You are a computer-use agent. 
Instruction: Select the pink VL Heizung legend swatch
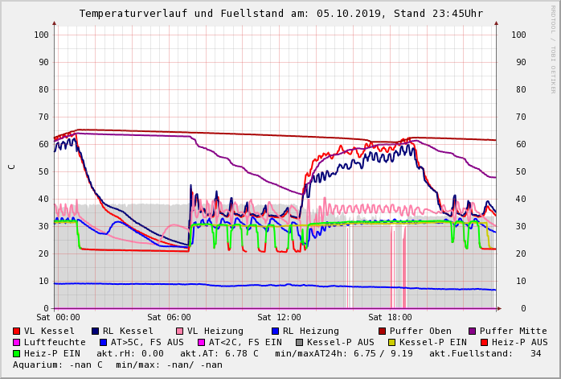click(179, 331)
